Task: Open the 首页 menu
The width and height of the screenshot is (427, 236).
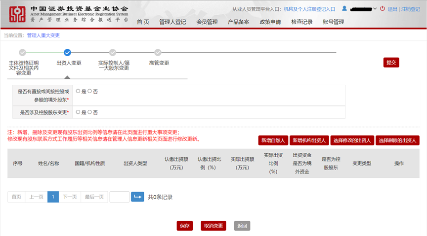Action: click(143, 22)
